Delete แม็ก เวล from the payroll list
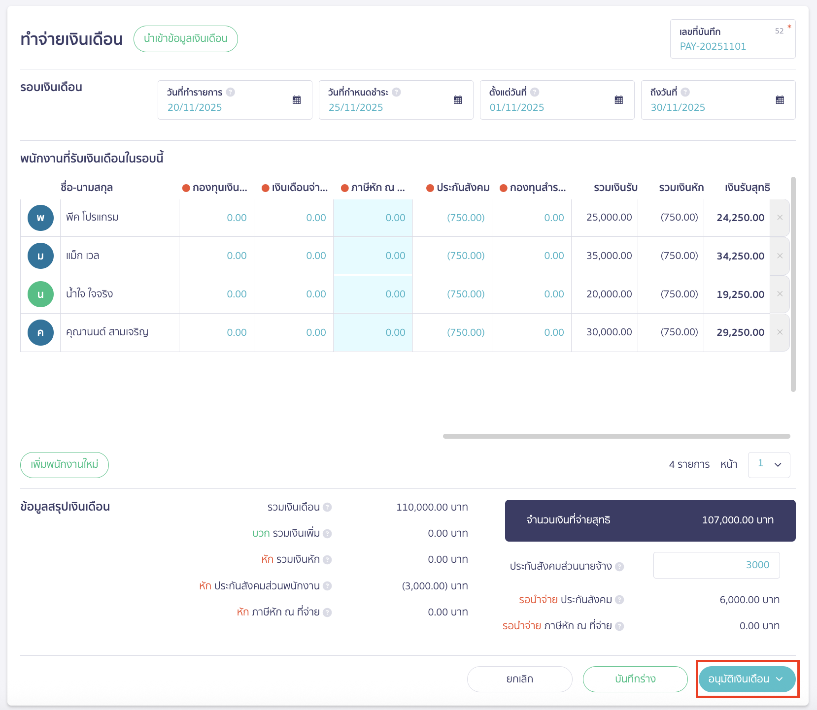The image size is (817, 710). [x=780, y=256]
